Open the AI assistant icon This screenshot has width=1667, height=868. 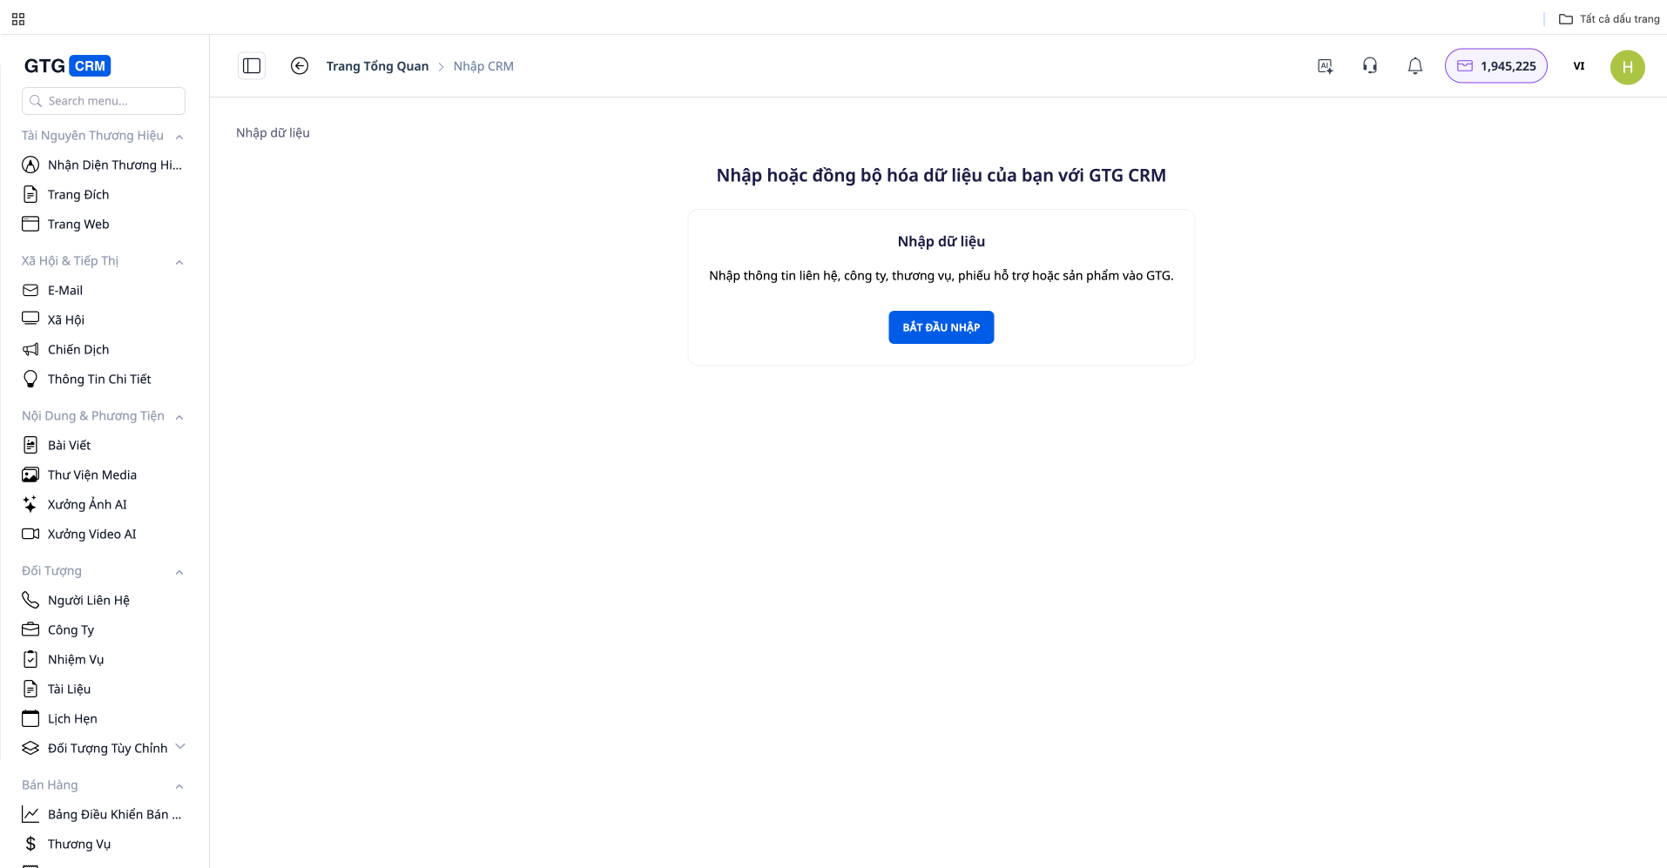1325,66
